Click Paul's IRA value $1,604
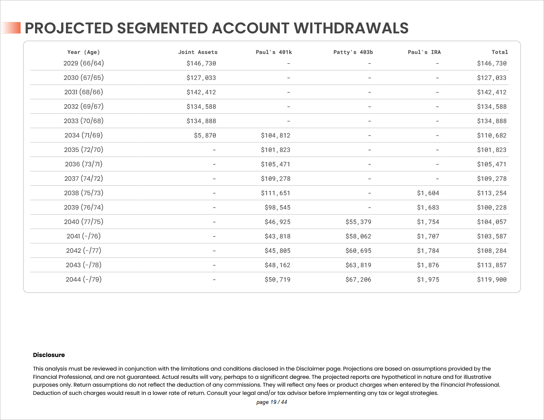The height and width of the screenshot is (420, 544). click(x=428, y=193)
